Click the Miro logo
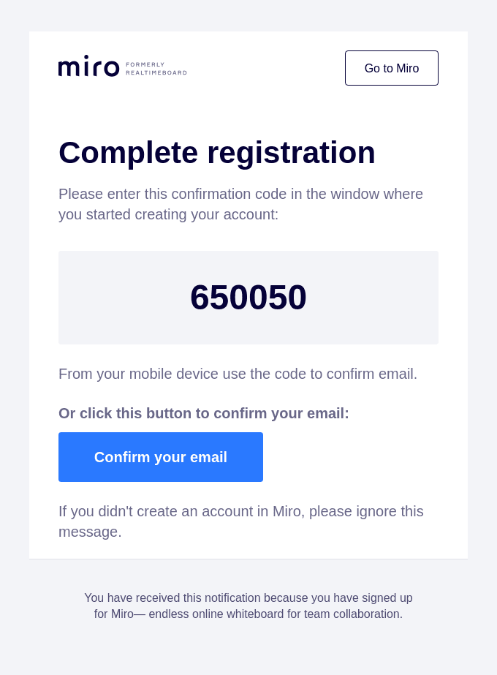The width and height of the screenshot is (497, 675). pyautogui.click(x=88, y=67)
